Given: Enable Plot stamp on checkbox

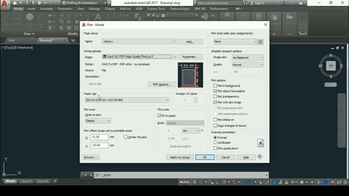Looking at the screenshot, I should click(x=215, y=120).
